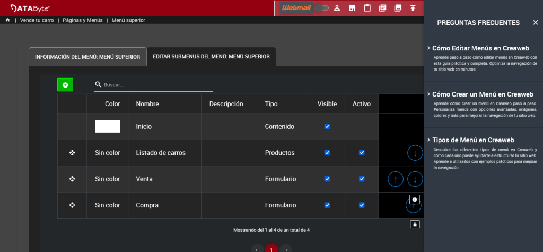
Task: Click the upload arrow icon
Action: pos(413,8)
